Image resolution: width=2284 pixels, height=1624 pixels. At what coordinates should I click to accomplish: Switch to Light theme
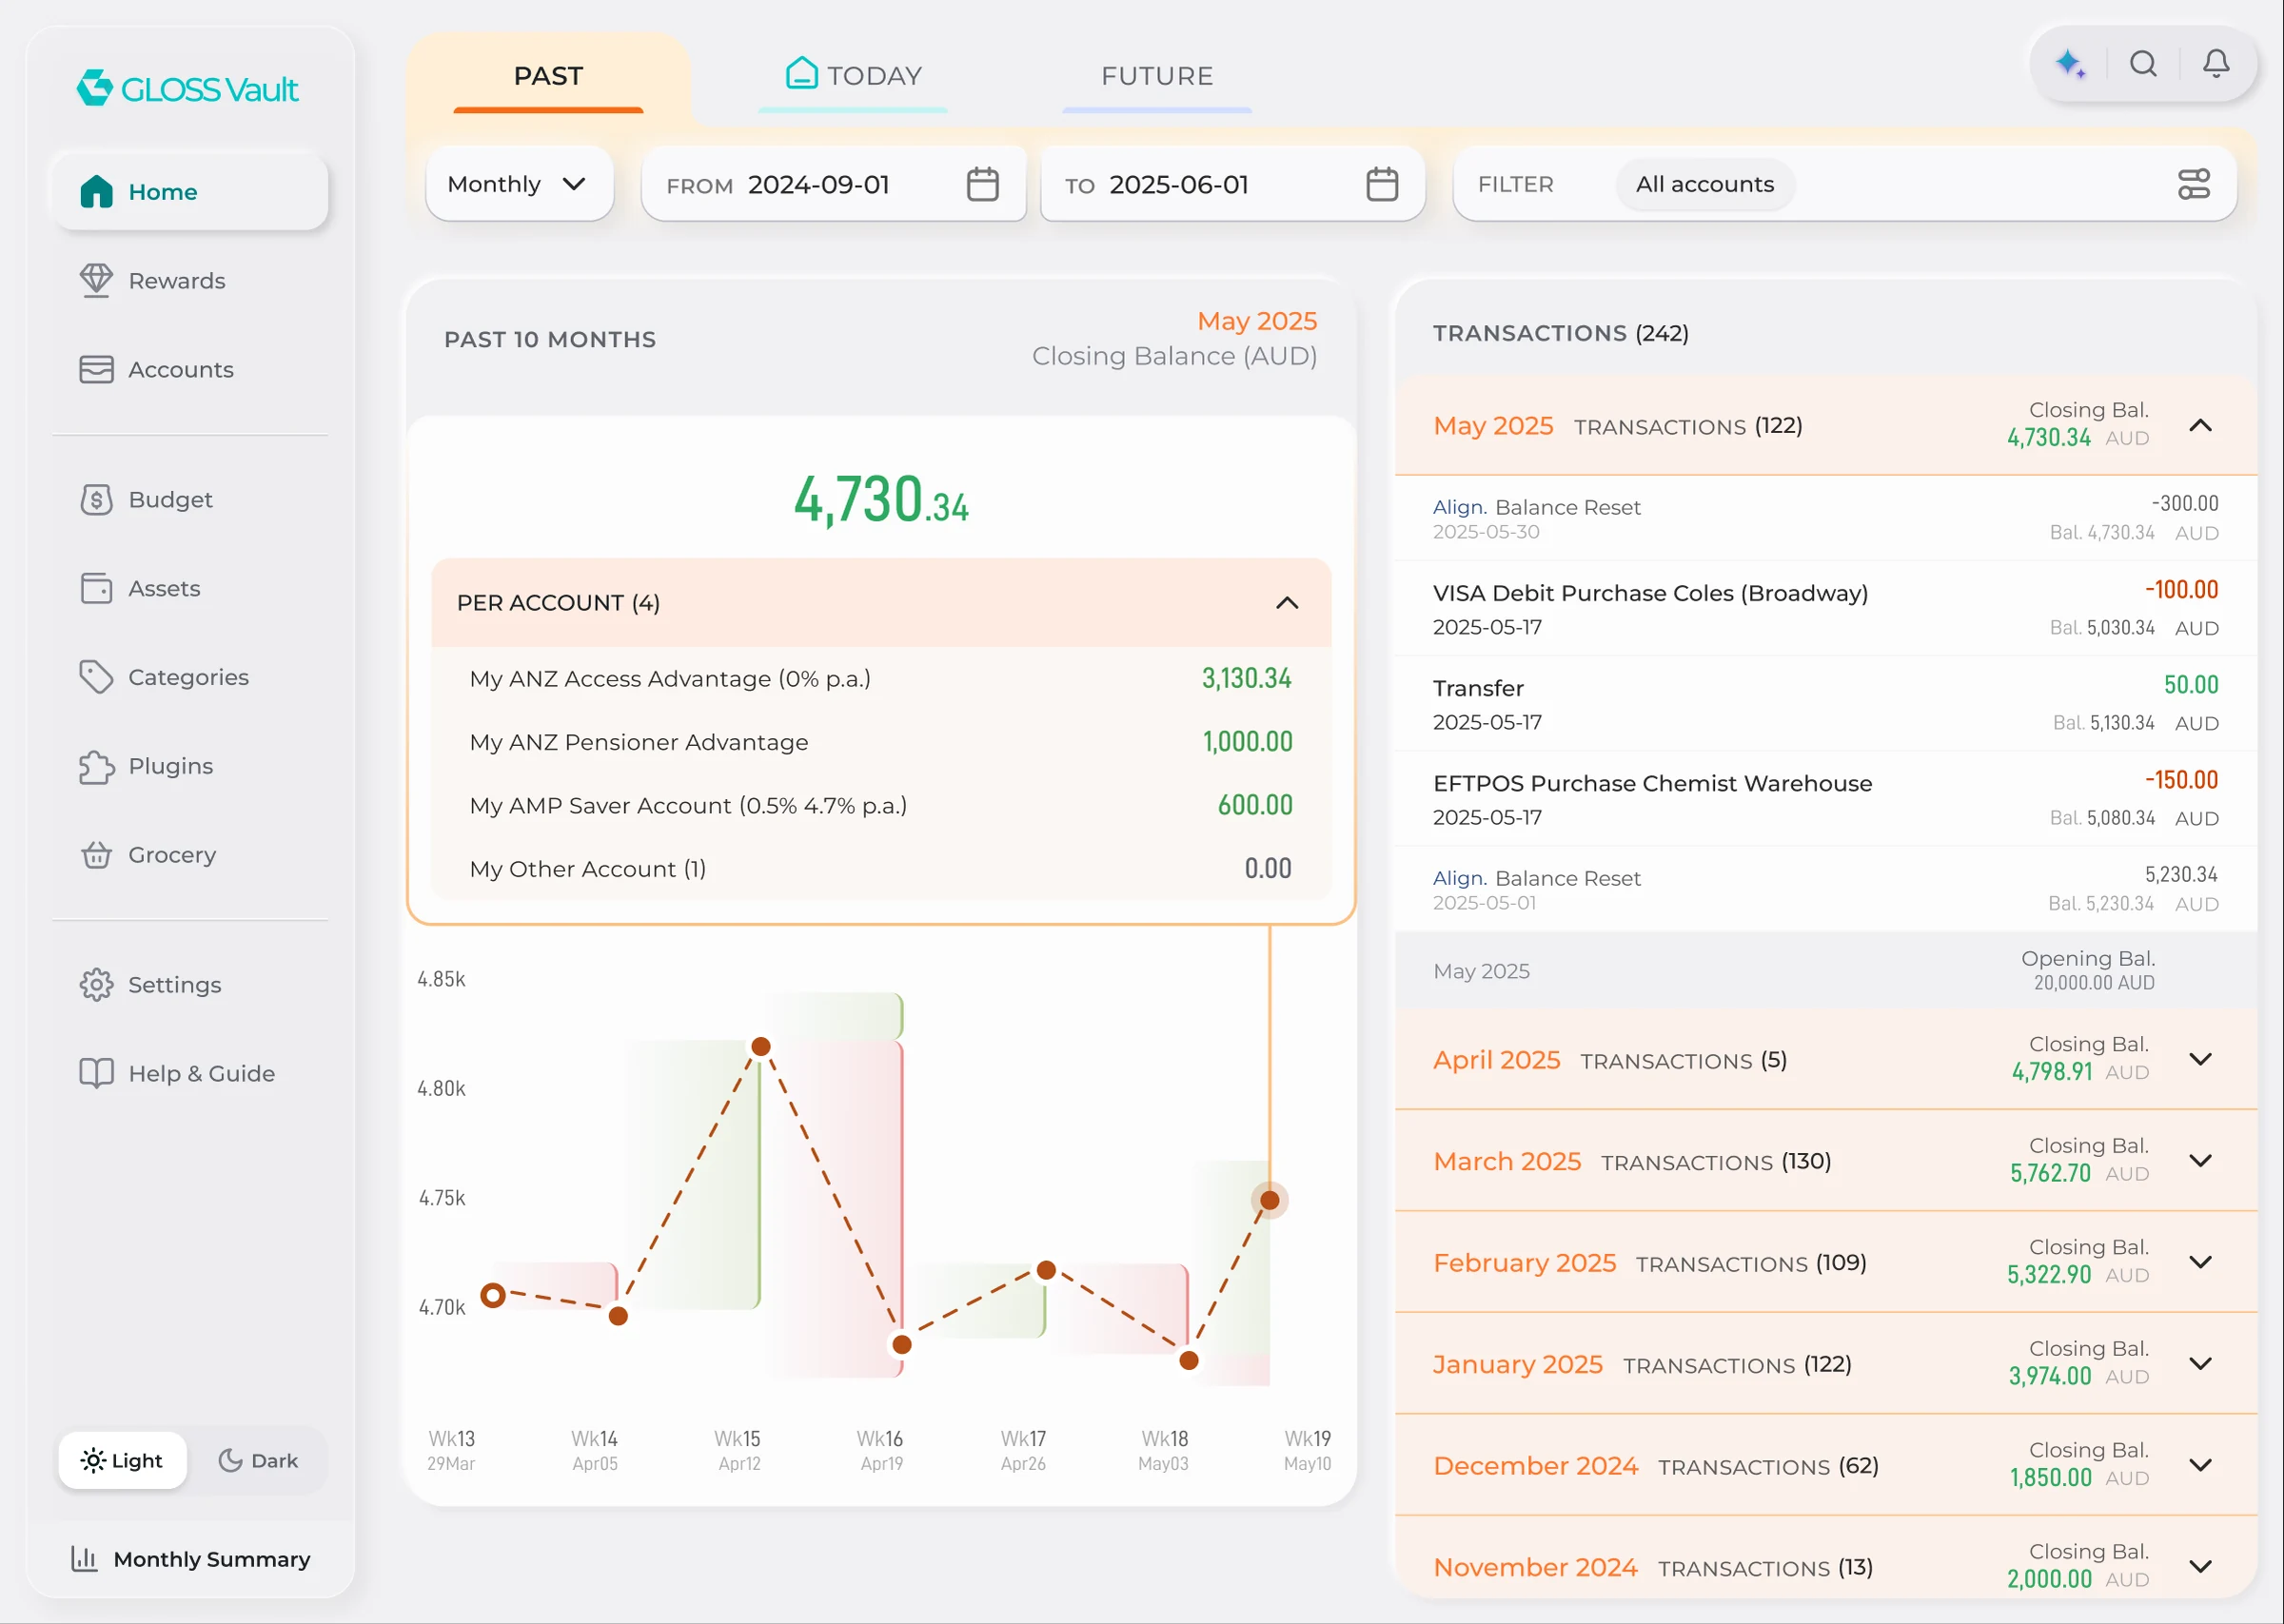click(x=122, y=1460)
